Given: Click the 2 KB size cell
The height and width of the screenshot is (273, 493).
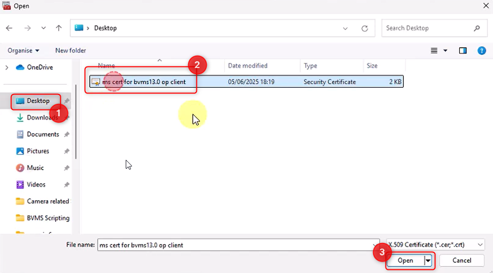Looking at the screenshot, I should coord(395,81).
